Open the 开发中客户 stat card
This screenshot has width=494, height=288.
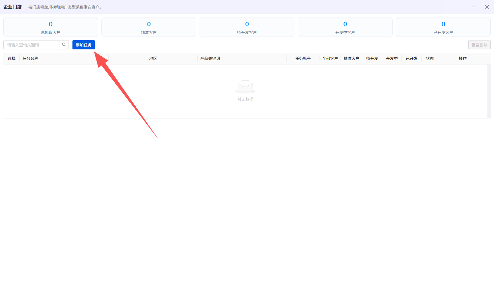pyautogui.click(x=345, y=27)
